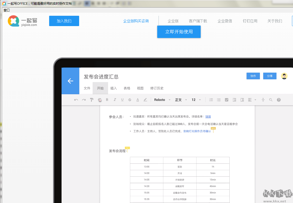The image size is (293, 203).
Task: Click the line spacing icon
Action: [x=263, y=100]
